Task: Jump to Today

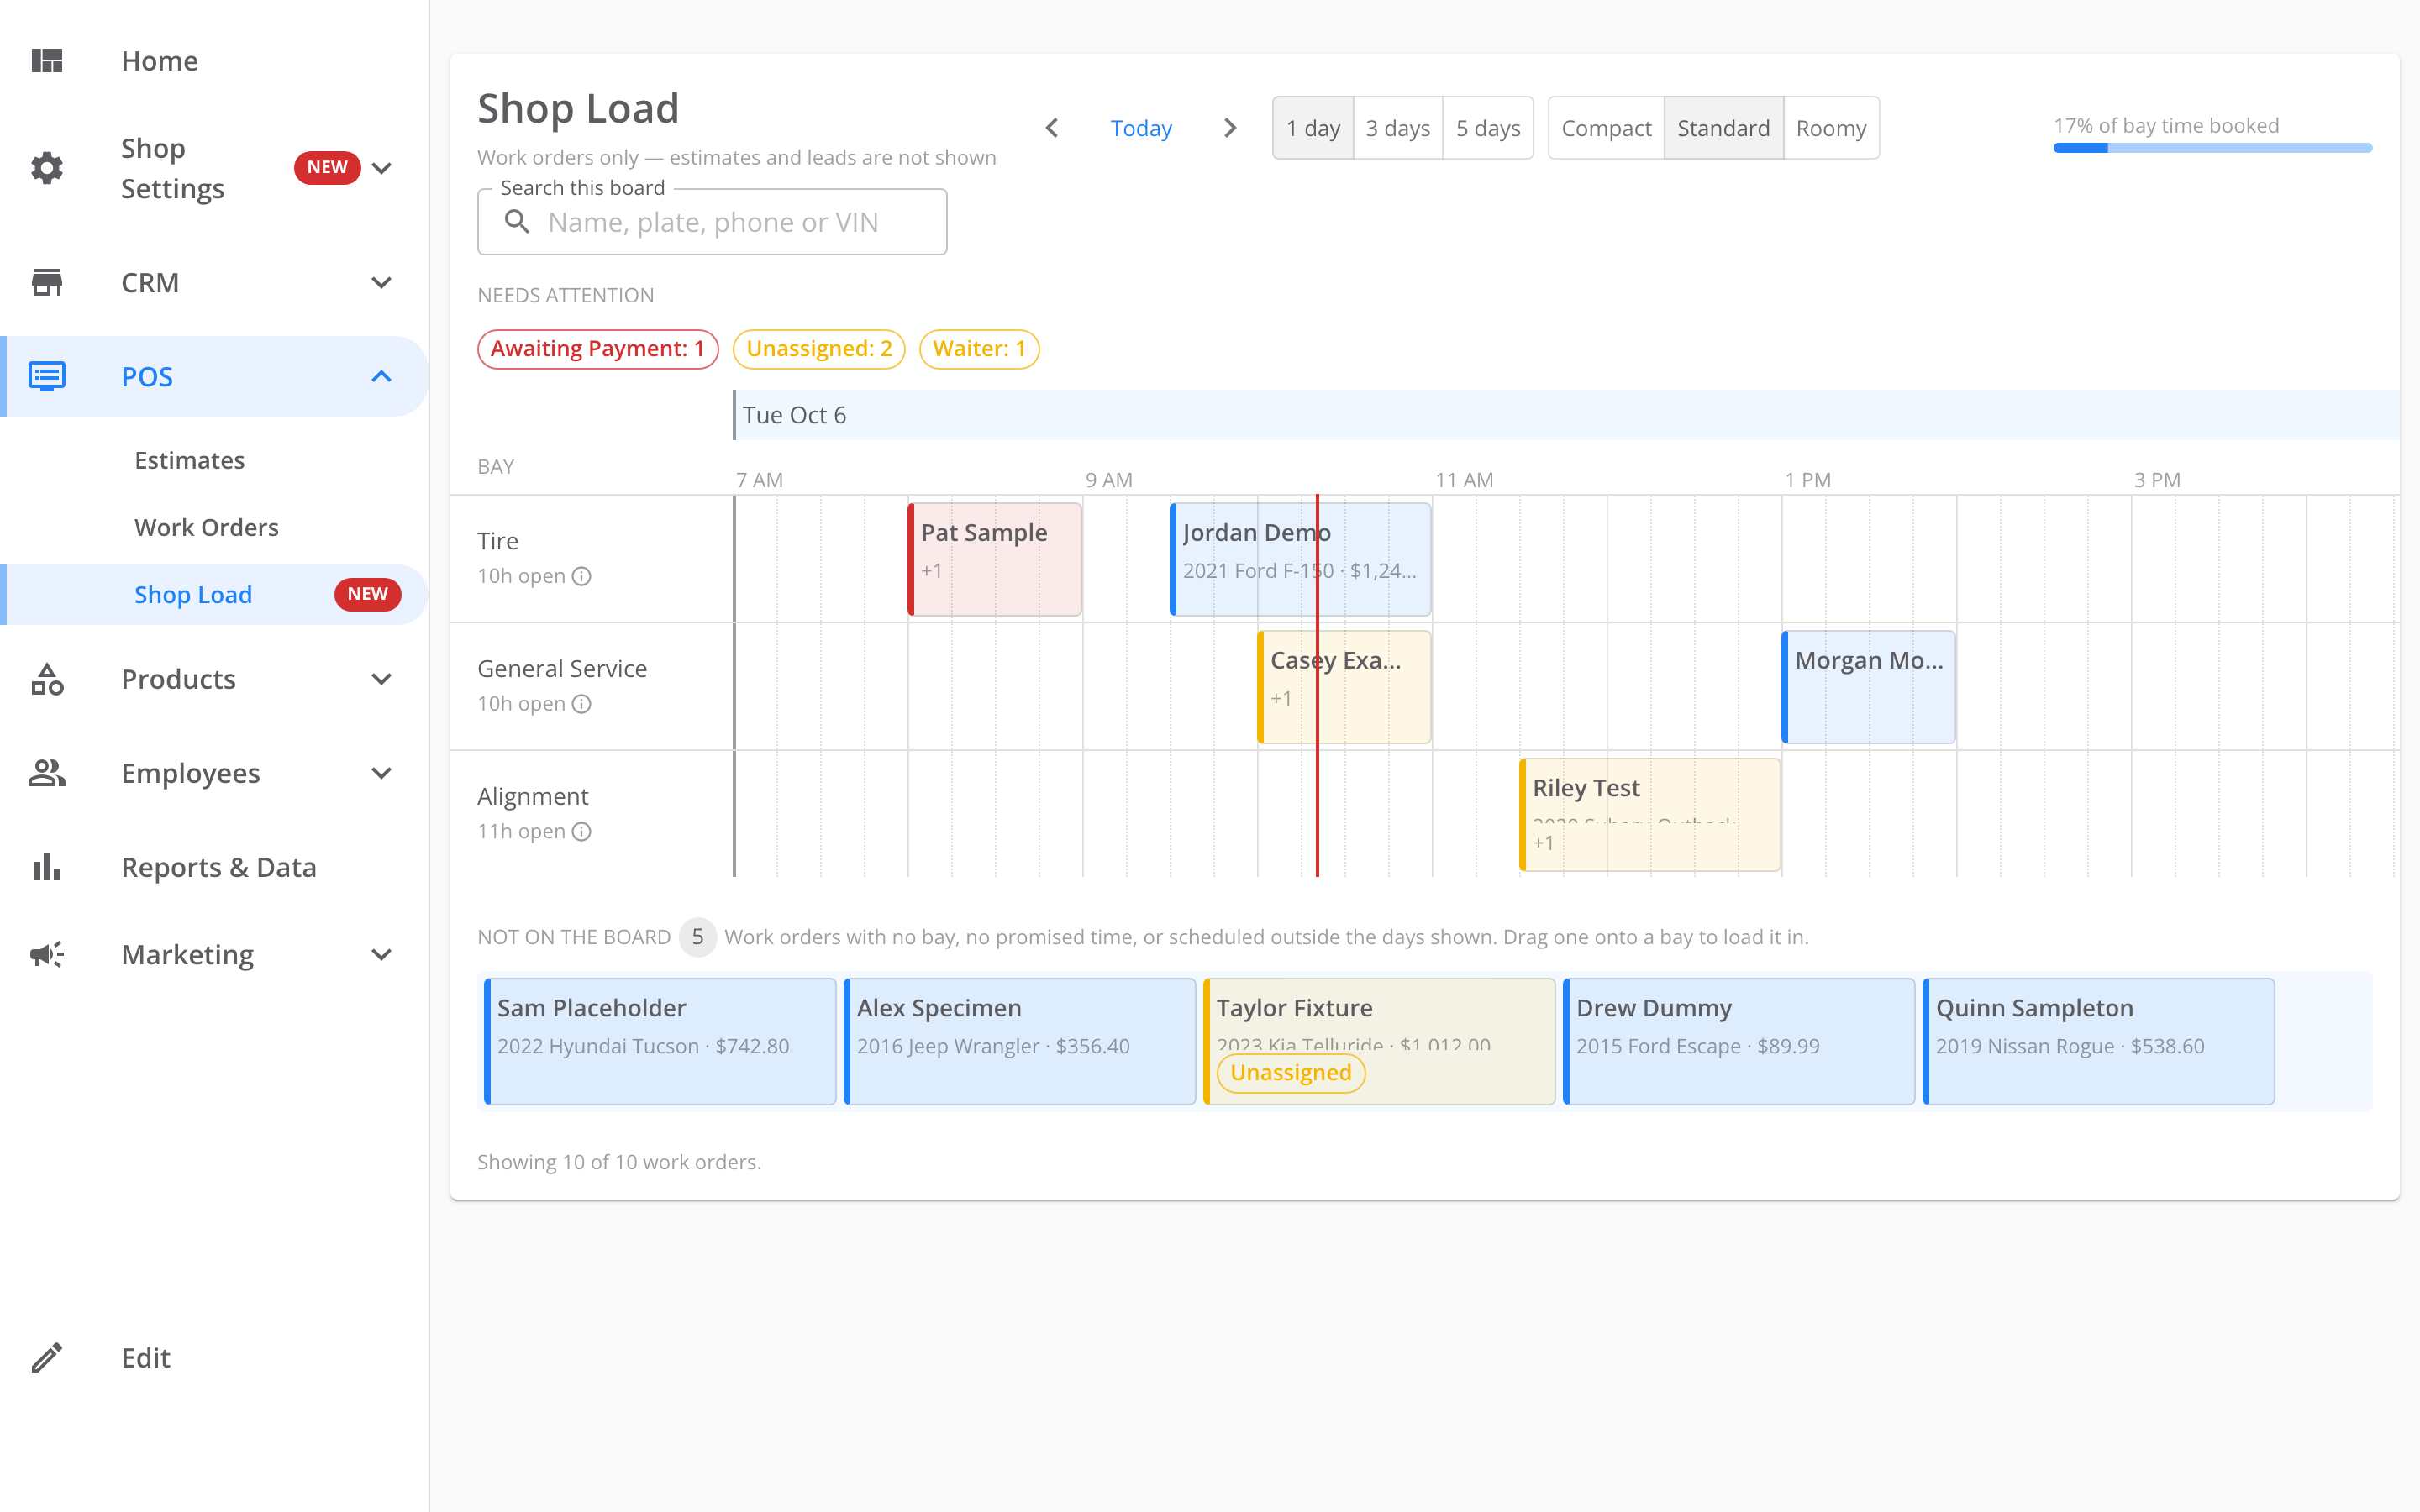Action: point(1141,128)
